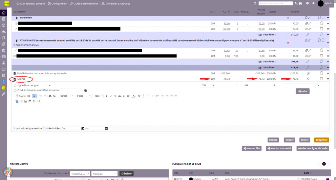Click the printer icon in the top bar
Screen dimensions: 336x180
pos(301,3)
